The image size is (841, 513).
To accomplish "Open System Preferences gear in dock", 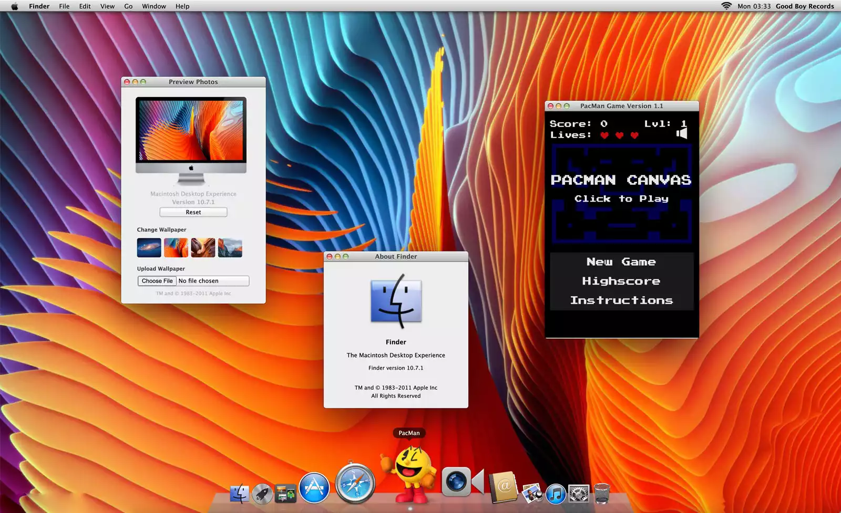I will pos(579,494).
